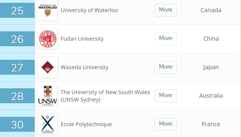Open More for Fudan University
This screenshot has height=137, width=241.
pos(166,39)
